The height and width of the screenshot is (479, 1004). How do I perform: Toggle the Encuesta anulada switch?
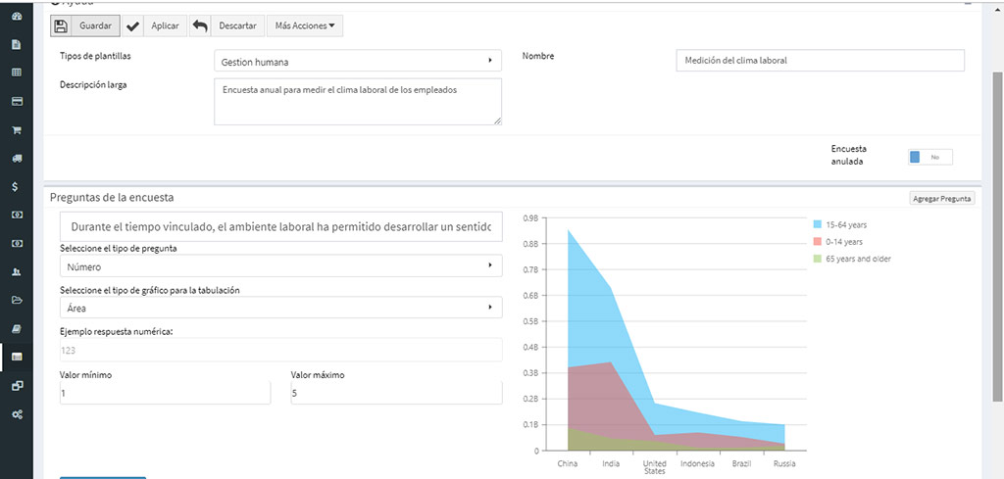tap(929, 157)
